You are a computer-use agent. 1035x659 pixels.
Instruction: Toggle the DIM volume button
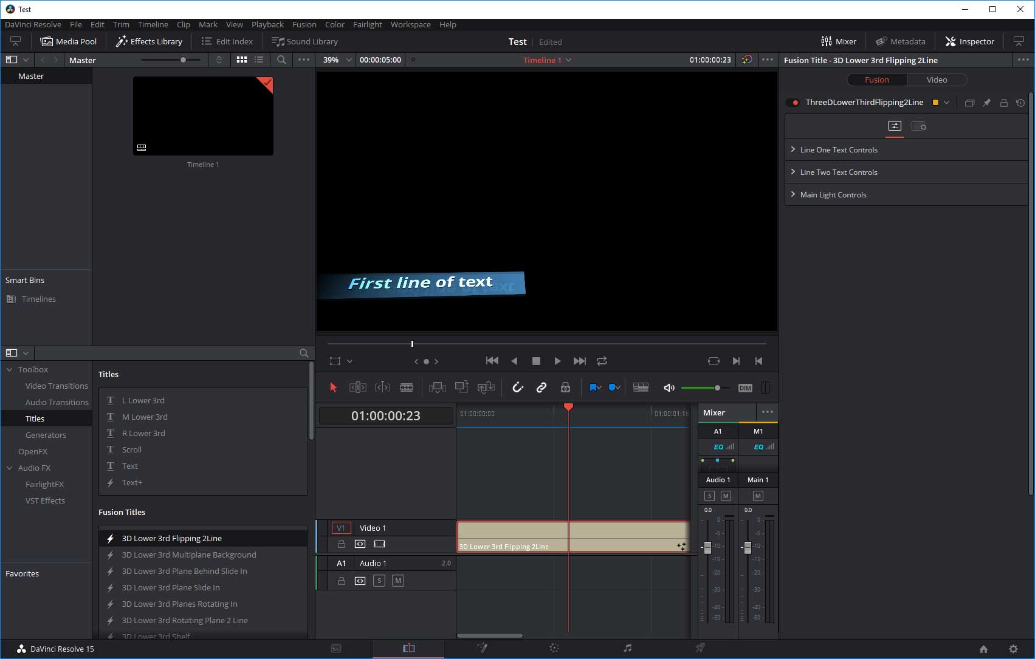pos(745,388)
